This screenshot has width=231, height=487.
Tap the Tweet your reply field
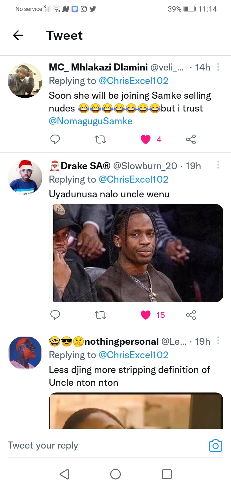pyautogui.click(x=106, y=445)
